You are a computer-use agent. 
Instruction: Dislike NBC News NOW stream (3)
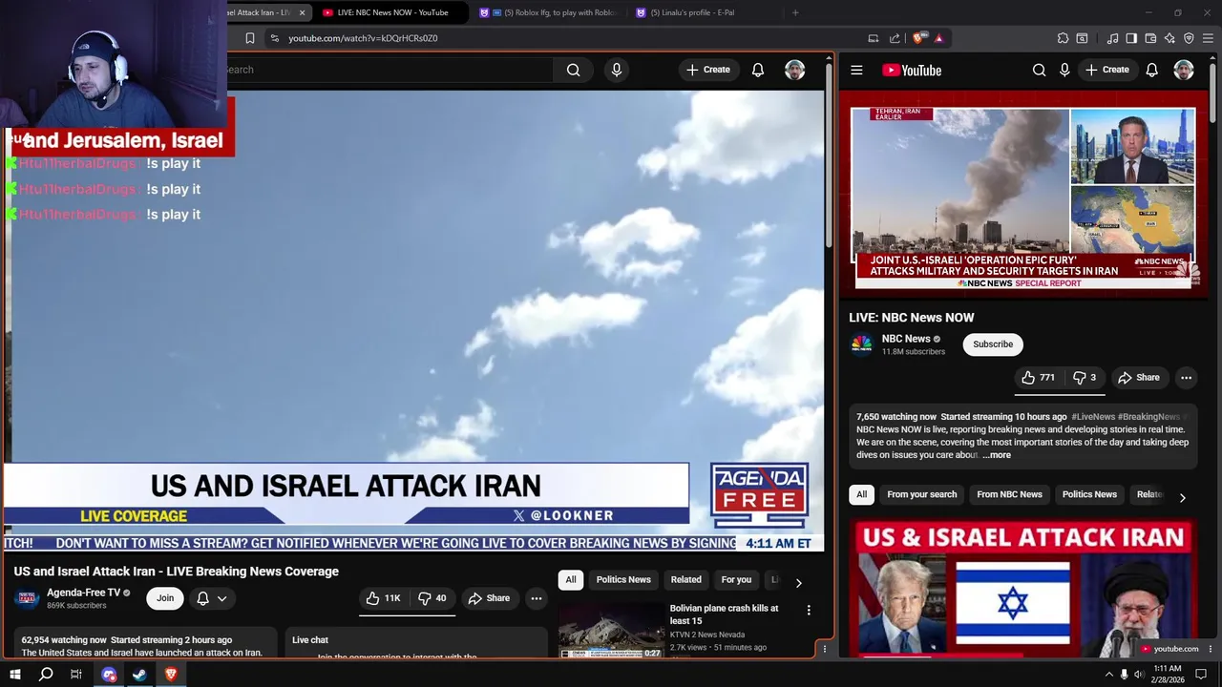point(1085,378)
